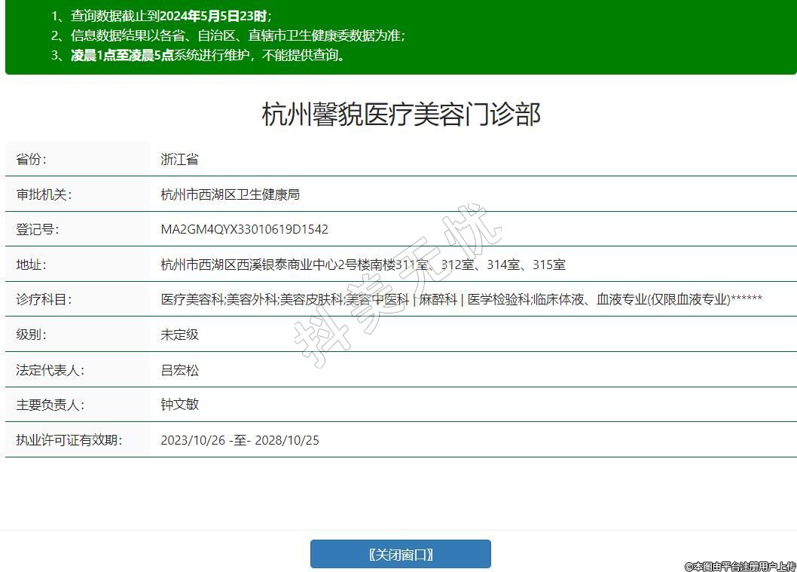Select the legal representative name 吕宏松
The image size is (797, 572).
[x=179, y=370]
